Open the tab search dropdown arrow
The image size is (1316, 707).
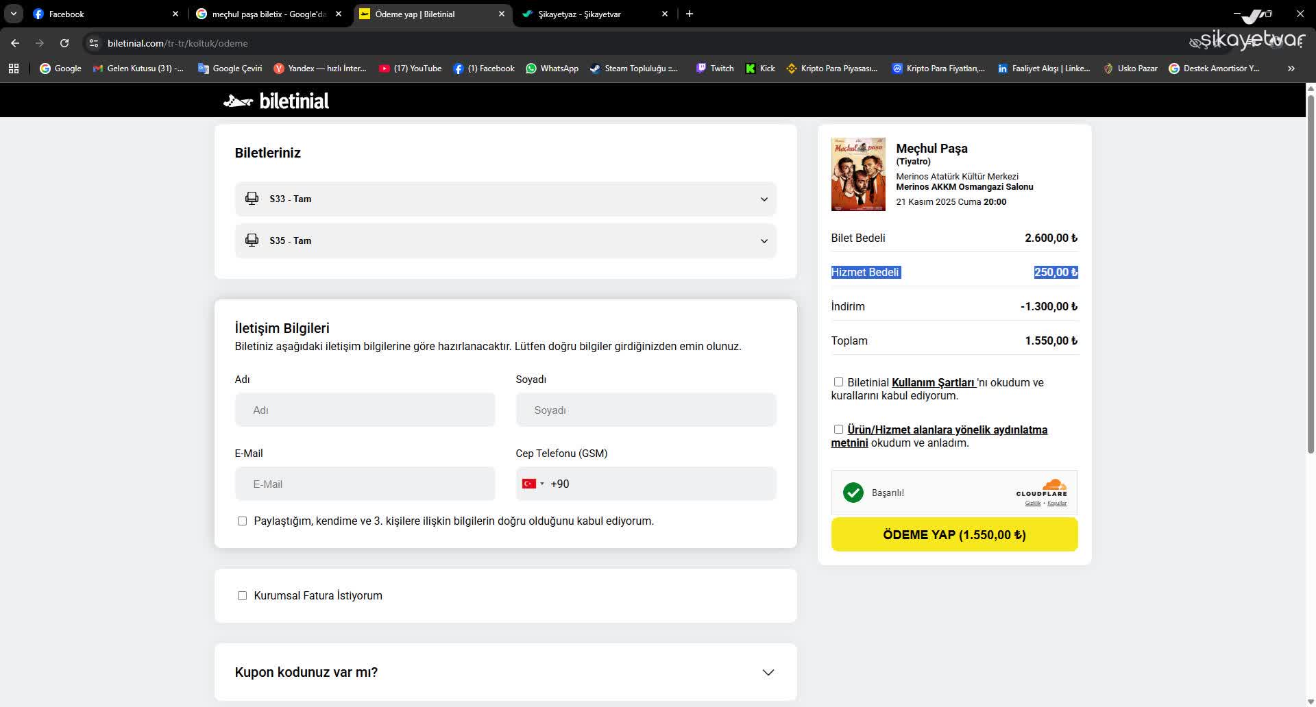pos(14,14)
